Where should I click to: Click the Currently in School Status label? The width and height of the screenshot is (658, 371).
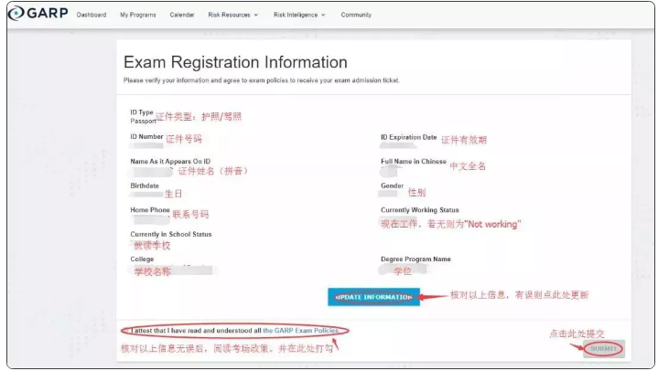[171, 234]
